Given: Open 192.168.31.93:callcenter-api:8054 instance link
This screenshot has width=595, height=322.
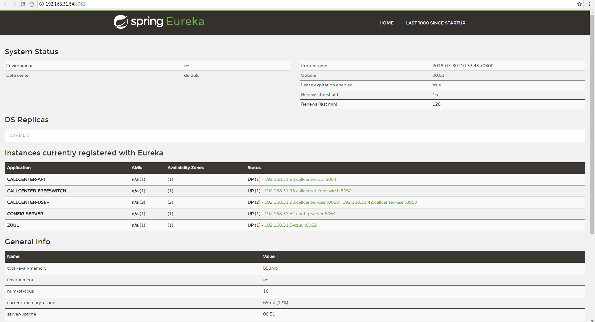Looking at the screenshot, I should tap(300, 179).
